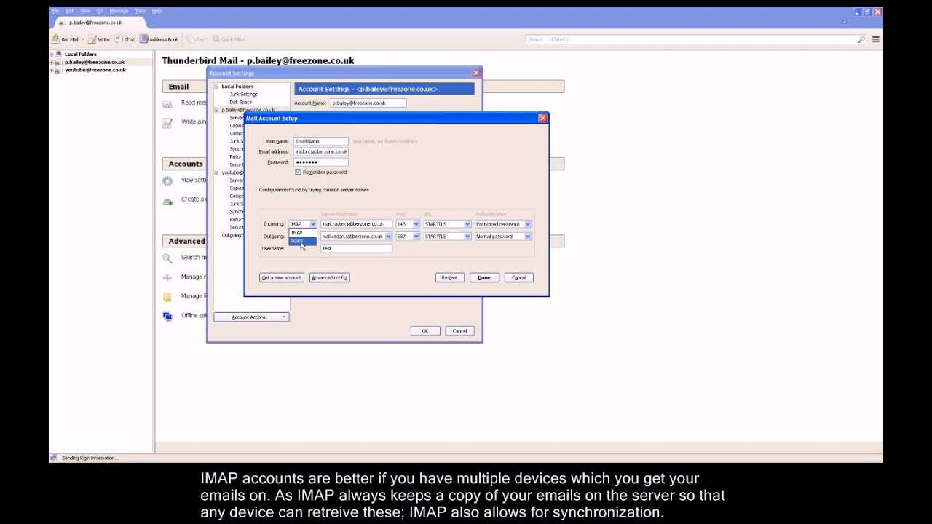Select IMAP in the protocol list

tap(303, 233)
